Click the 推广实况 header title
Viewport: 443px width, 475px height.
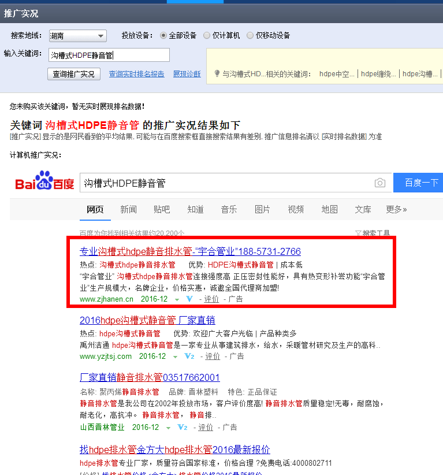tap(21, 14)
